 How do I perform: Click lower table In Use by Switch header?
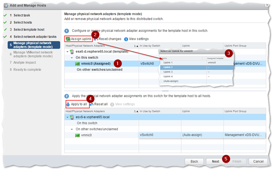pos(160,111)
